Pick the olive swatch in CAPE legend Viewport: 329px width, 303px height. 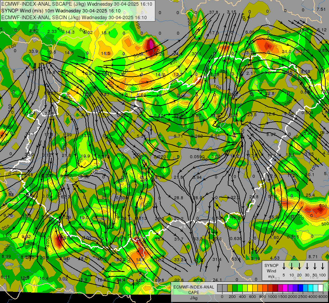coord(230,288)
